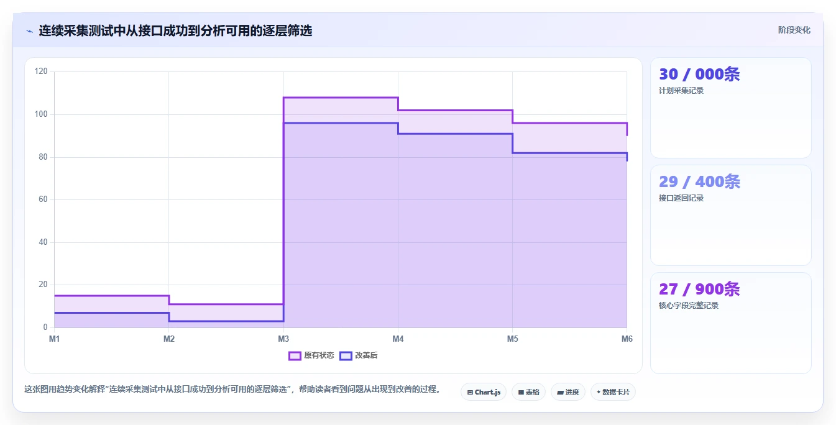Image resolution: width=836 pixels, height=425 pixels.
Task: Click the chart title 连续采集测试中从接口成功到分析可用的逐层筛选
Action: point(175,30)
